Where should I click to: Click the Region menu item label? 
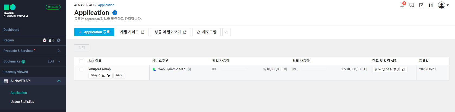click(9, 40)
